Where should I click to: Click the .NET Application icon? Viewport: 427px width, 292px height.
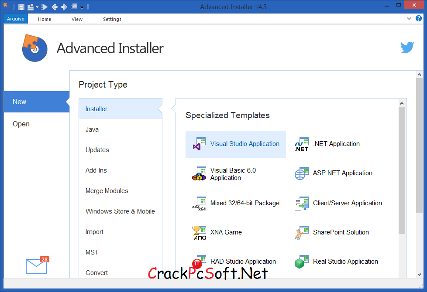[301, 144]
